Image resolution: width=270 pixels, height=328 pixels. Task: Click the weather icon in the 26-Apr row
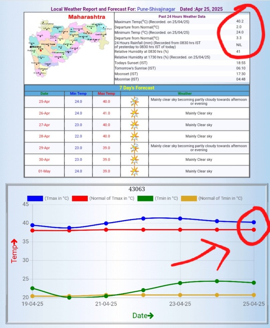point(134,113)
